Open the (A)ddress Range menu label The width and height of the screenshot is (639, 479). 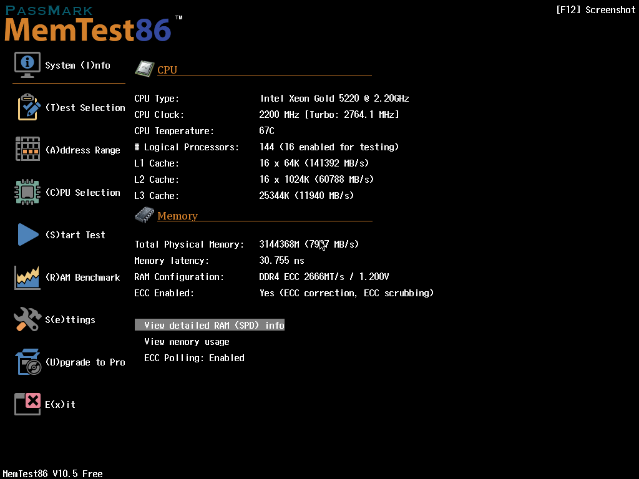click(x=83, y=150)
